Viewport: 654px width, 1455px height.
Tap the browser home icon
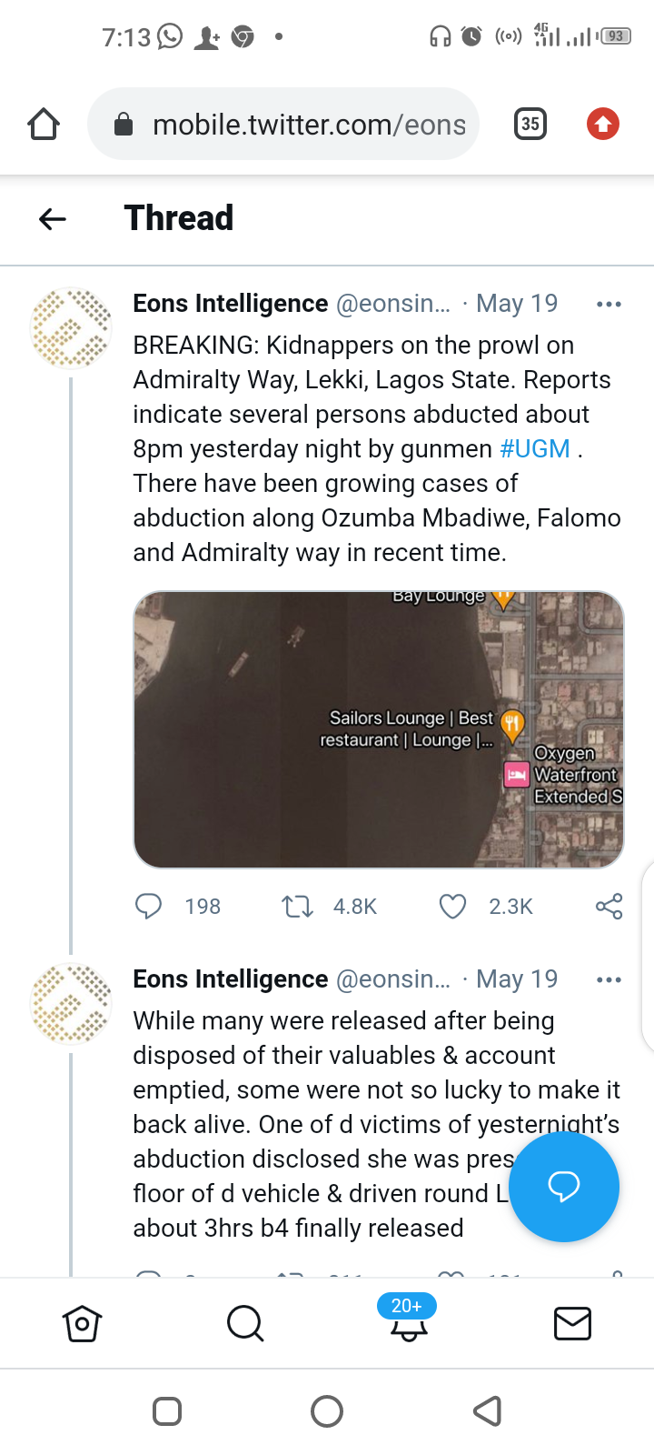44,124
